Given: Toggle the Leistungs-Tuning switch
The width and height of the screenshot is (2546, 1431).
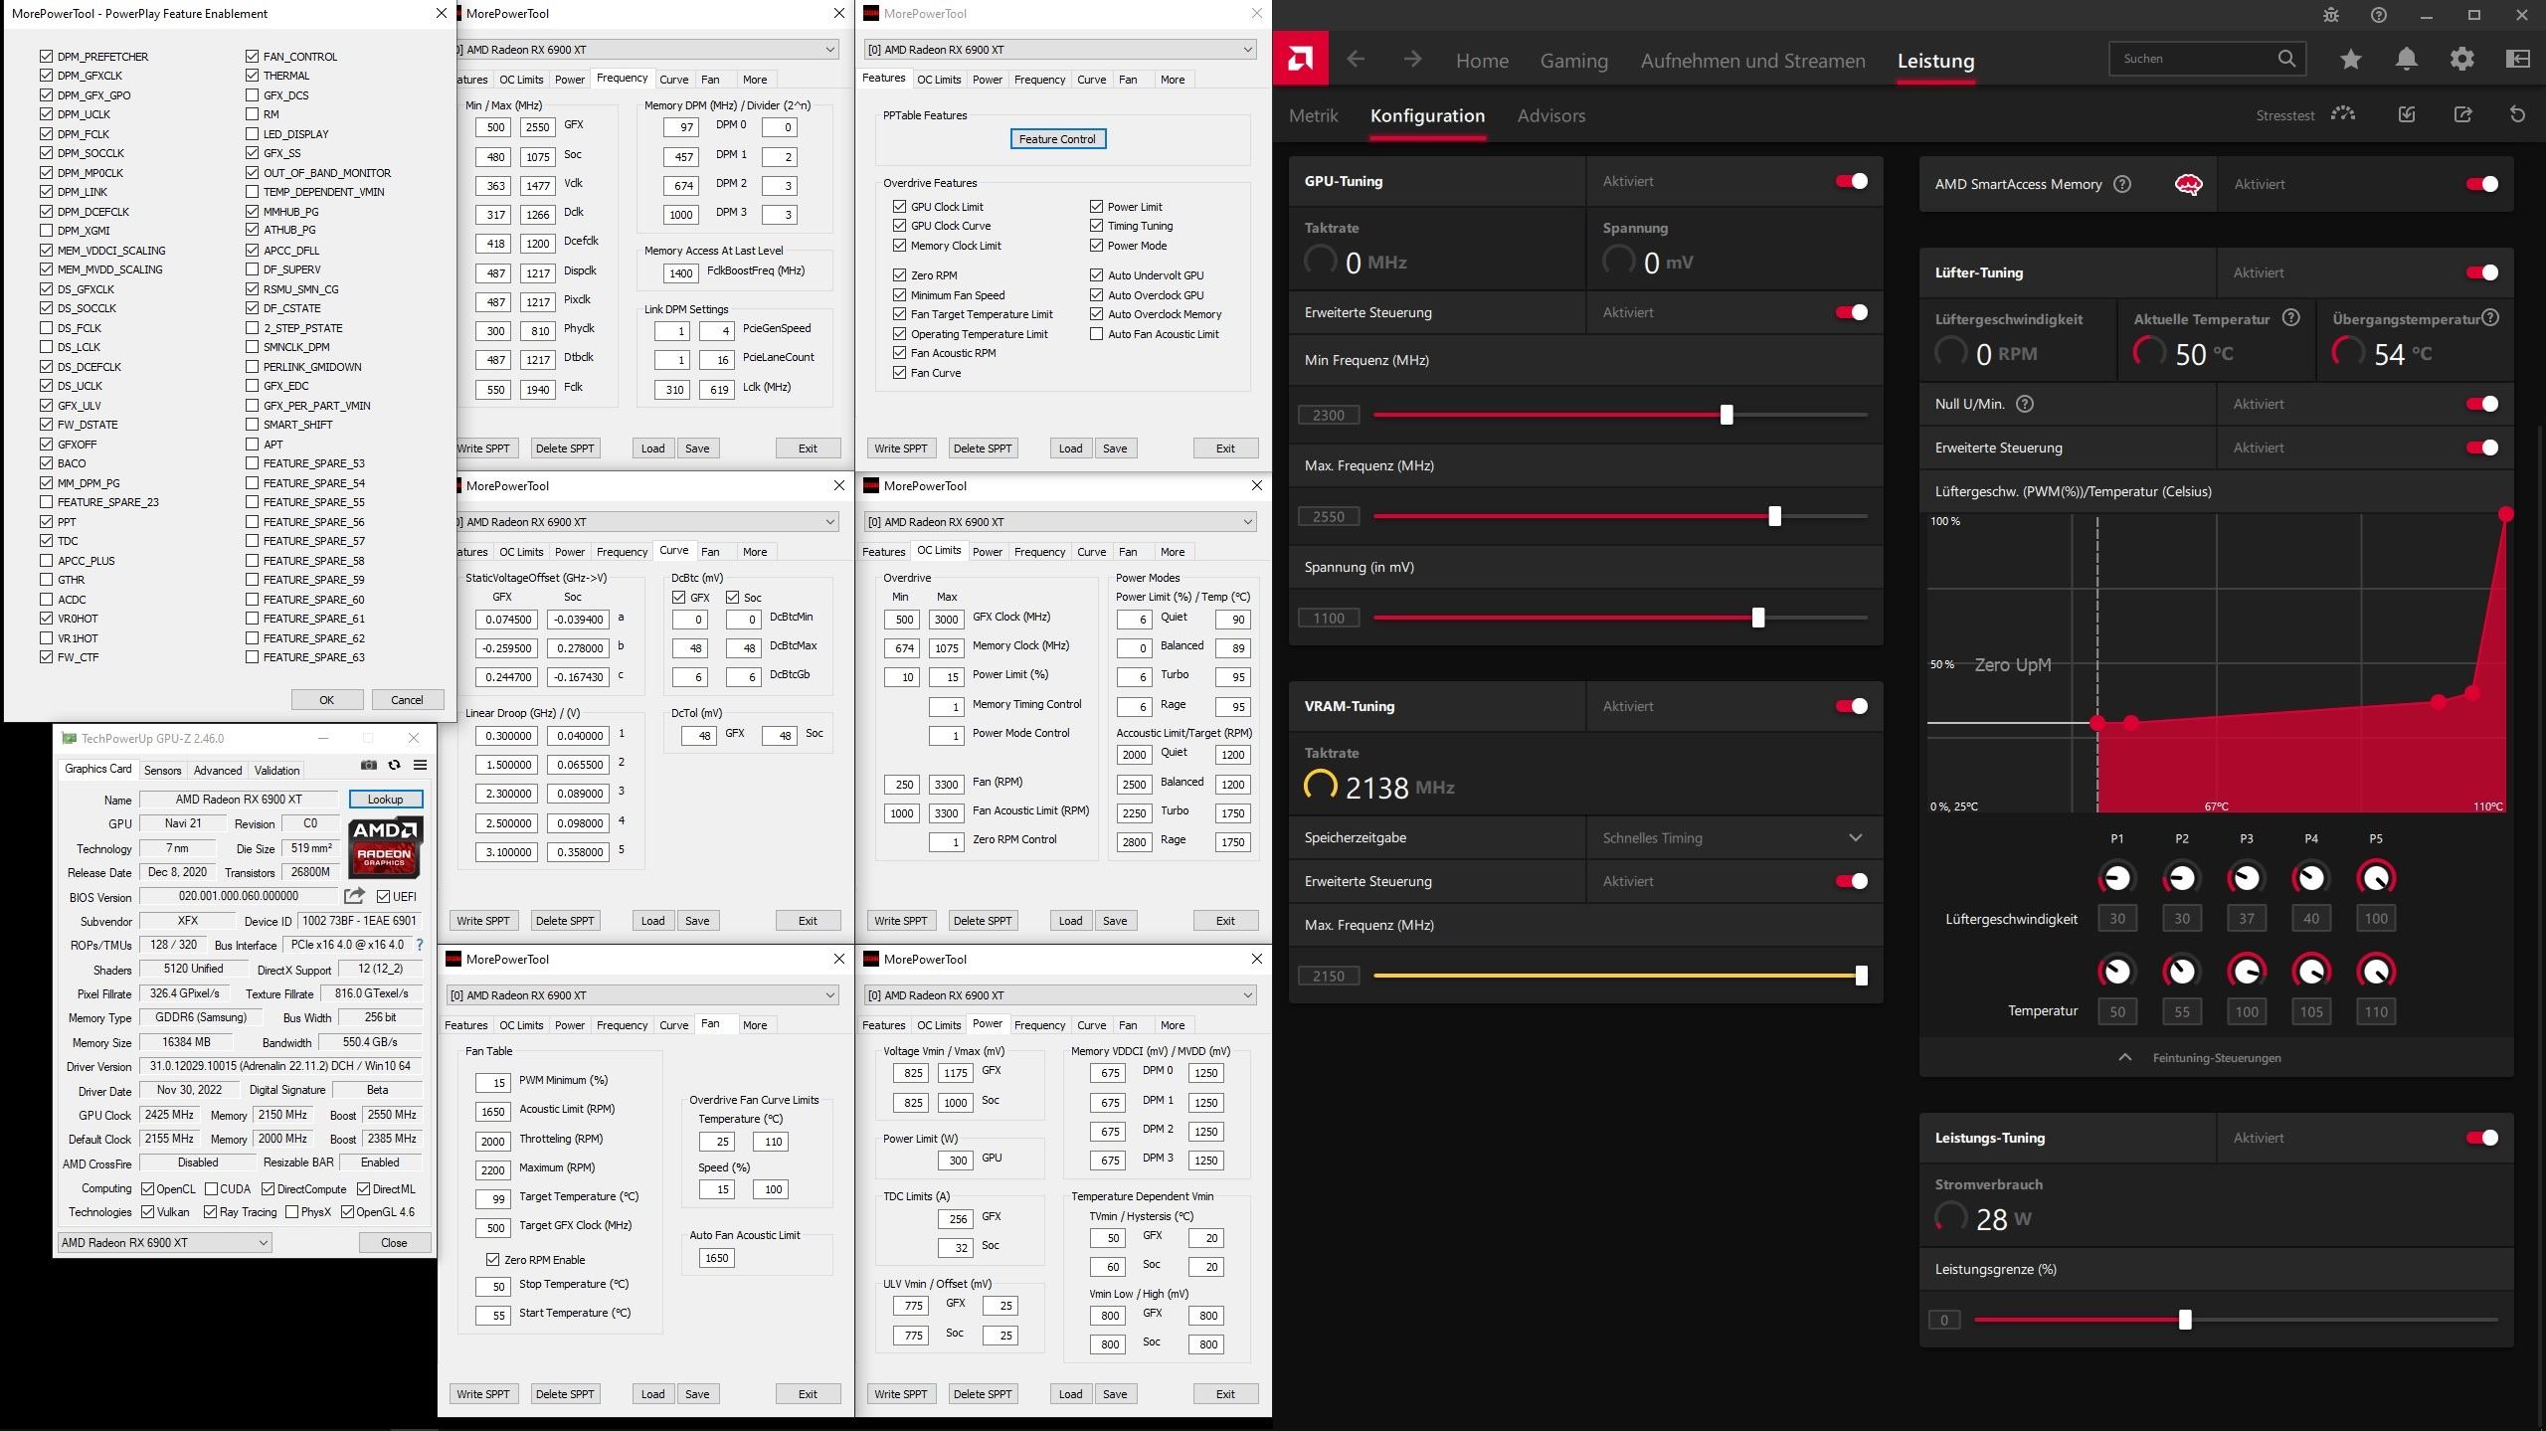Looking at the screenshot, I should [2482, 1138].
